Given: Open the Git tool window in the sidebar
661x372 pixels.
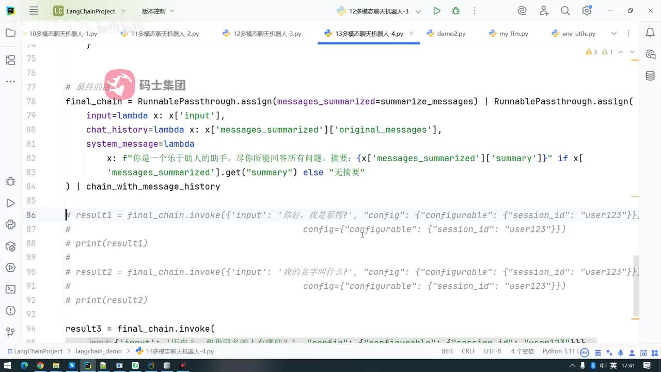Looking at the screenshot, I should pos(10,332).
